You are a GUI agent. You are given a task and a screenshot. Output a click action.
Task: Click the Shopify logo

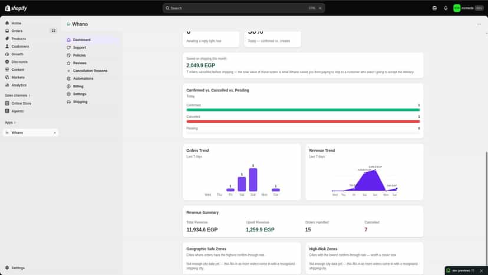(x=16, y=8)
